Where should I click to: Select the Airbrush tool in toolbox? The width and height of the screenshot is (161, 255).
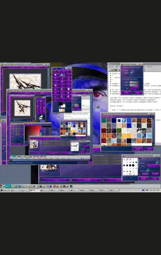(55, 96)
